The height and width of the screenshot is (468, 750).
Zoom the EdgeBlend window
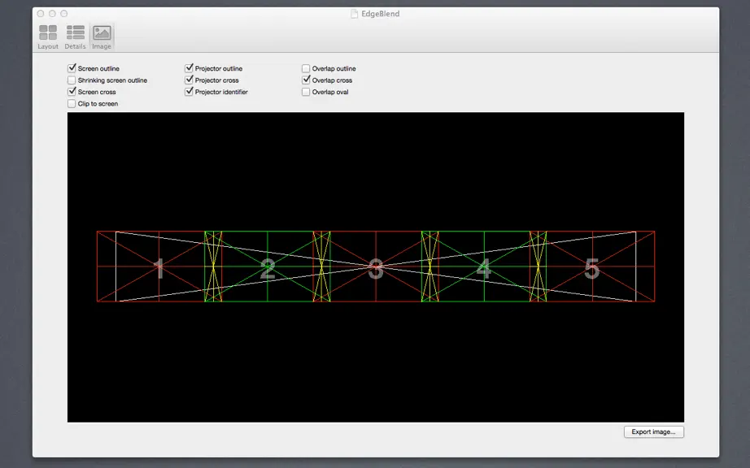63,14
